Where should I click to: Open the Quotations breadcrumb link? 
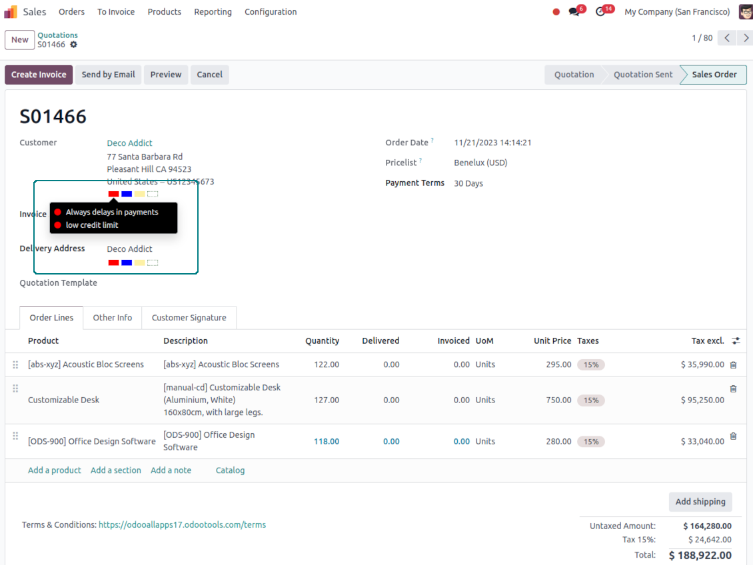coord(57,35)
